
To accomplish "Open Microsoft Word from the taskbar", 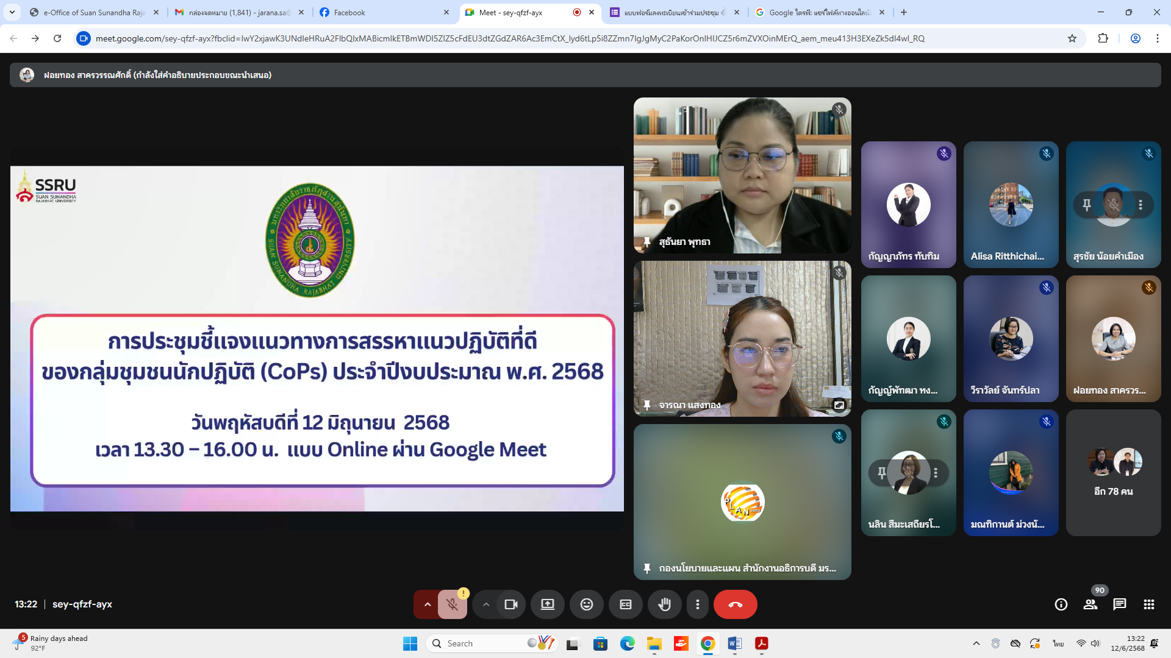I will pyautogui.click(x=734, y=643).
